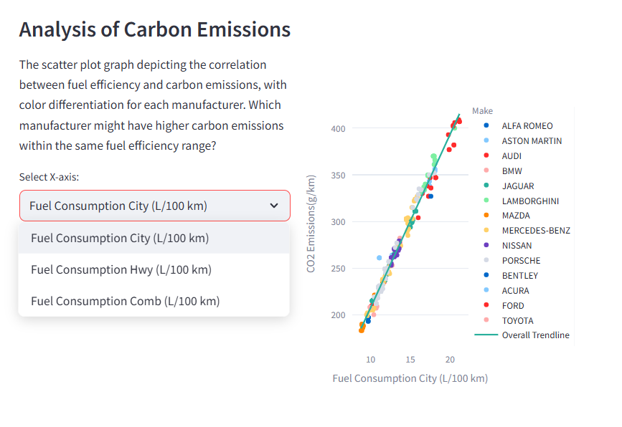Choose Fuel Consumption Comb option
The width and height of the screenshot is (622, 427).
pos(154,302)
